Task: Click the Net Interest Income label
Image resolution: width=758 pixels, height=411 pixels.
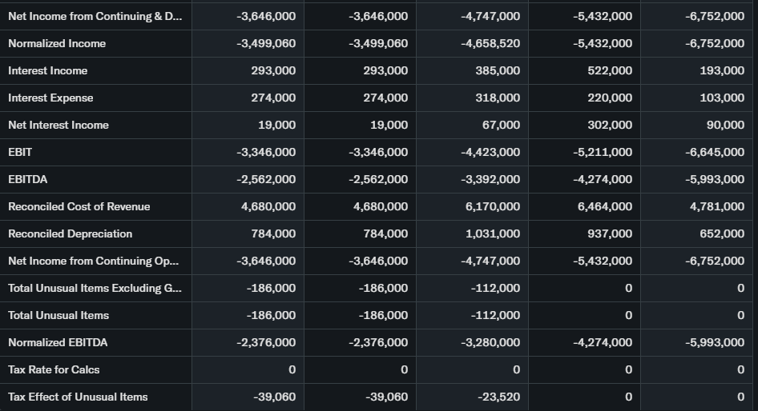Action: pyautogui.click(x=58, y=125)
